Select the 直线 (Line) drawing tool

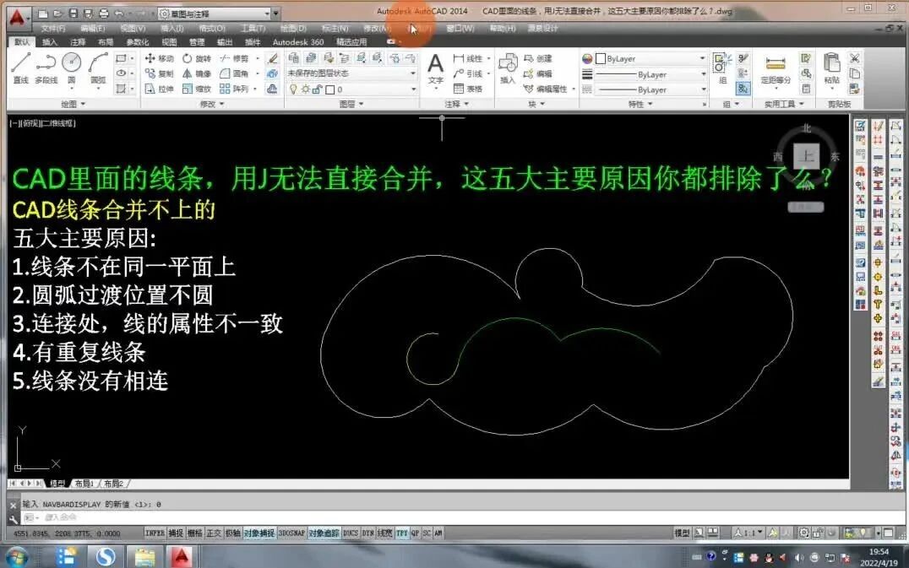tap(21, 68)
